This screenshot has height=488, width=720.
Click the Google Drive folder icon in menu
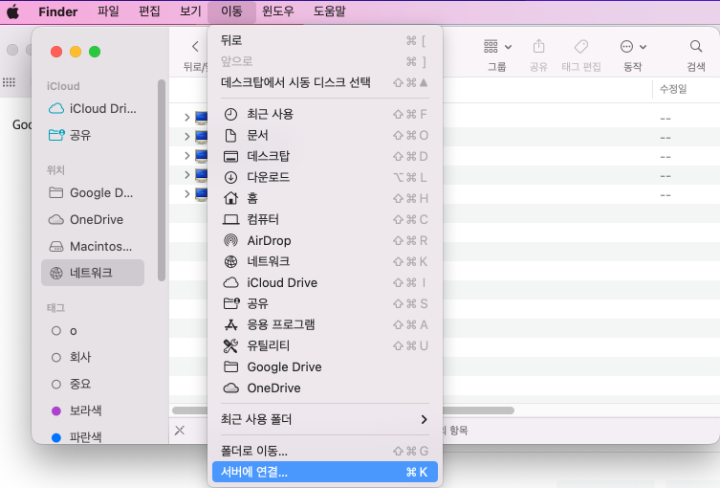pos(230,366)
